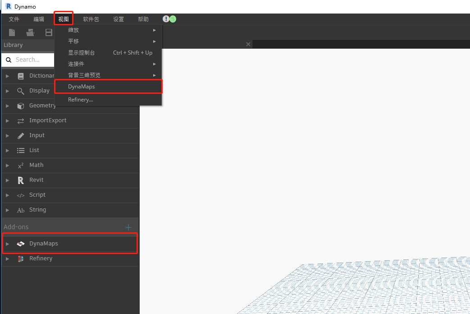Click the New file toolbar icon

click(12, 32)
